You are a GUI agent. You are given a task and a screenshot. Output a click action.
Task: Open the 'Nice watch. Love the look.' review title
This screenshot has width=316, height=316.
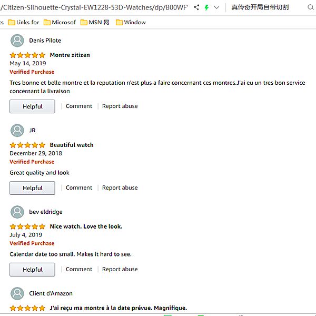(x=86, y=226)
